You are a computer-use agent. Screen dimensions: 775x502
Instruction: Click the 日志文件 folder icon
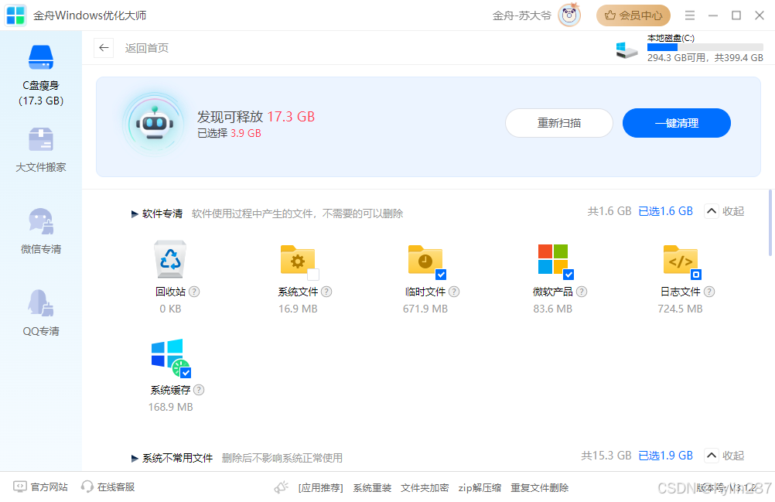coord(680,260)
